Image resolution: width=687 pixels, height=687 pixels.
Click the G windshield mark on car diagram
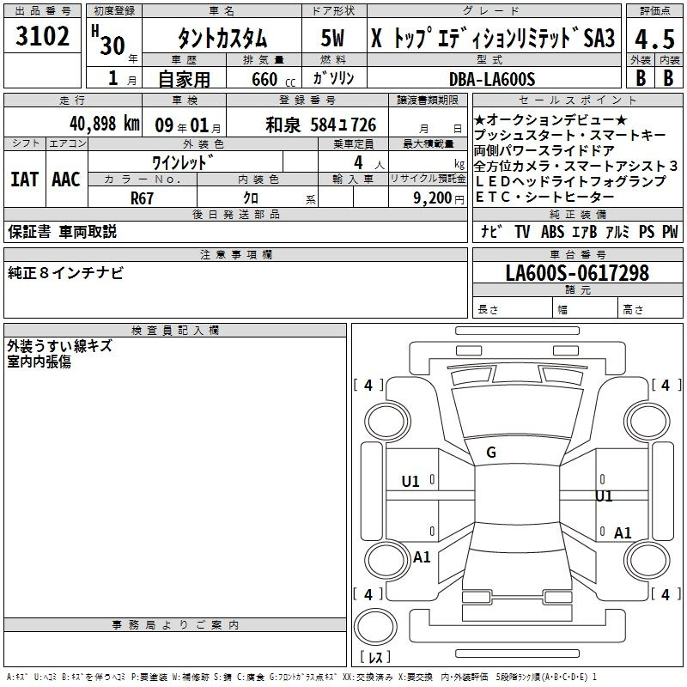tap(491, 453)
